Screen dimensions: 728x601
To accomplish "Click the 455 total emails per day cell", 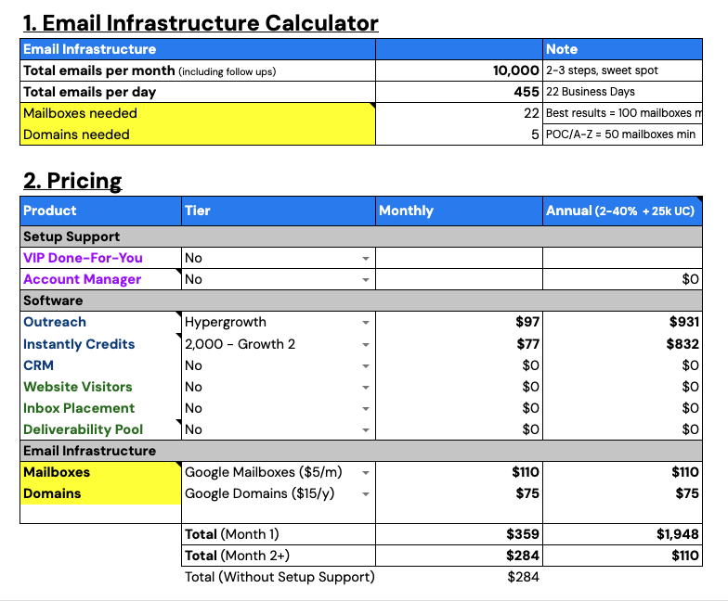I will click(459, 92).
